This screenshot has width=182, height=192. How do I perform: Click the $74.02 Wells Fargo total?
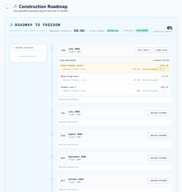(x=165, y=76)
